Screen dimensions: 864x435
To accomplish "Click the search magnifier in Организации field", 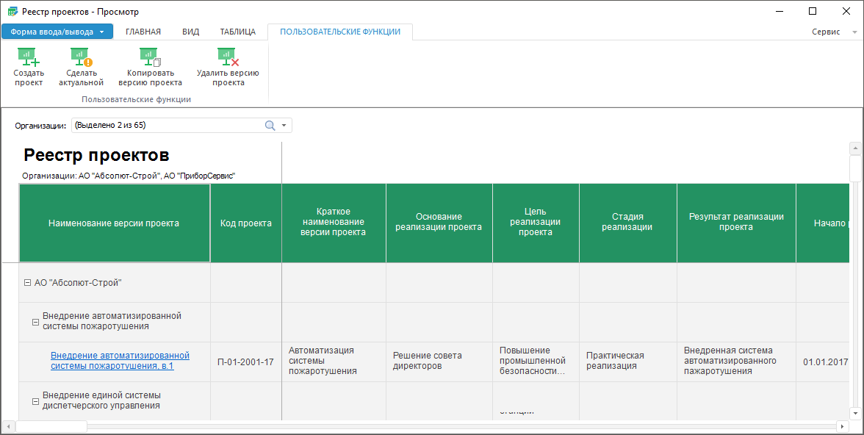I will (270, 126).
